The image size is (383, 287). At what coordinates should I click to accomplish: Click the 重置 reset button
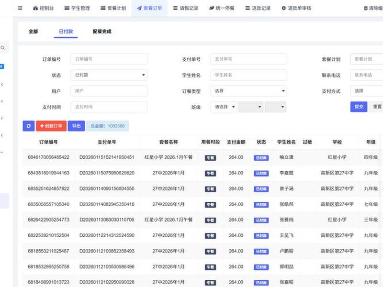(x=376, y=107)
